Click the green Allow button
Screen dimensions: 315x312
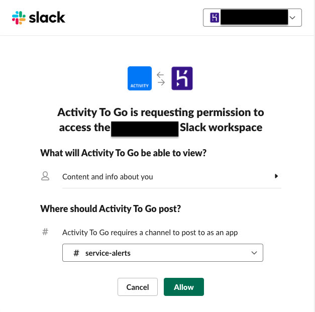click(183, 287)
